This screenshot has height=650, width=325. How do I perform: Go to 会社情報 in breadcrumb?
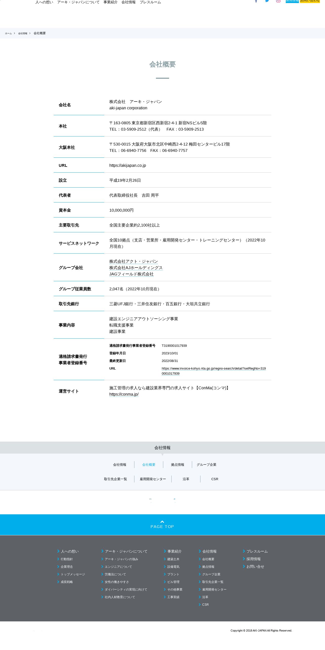pos(23,33)
